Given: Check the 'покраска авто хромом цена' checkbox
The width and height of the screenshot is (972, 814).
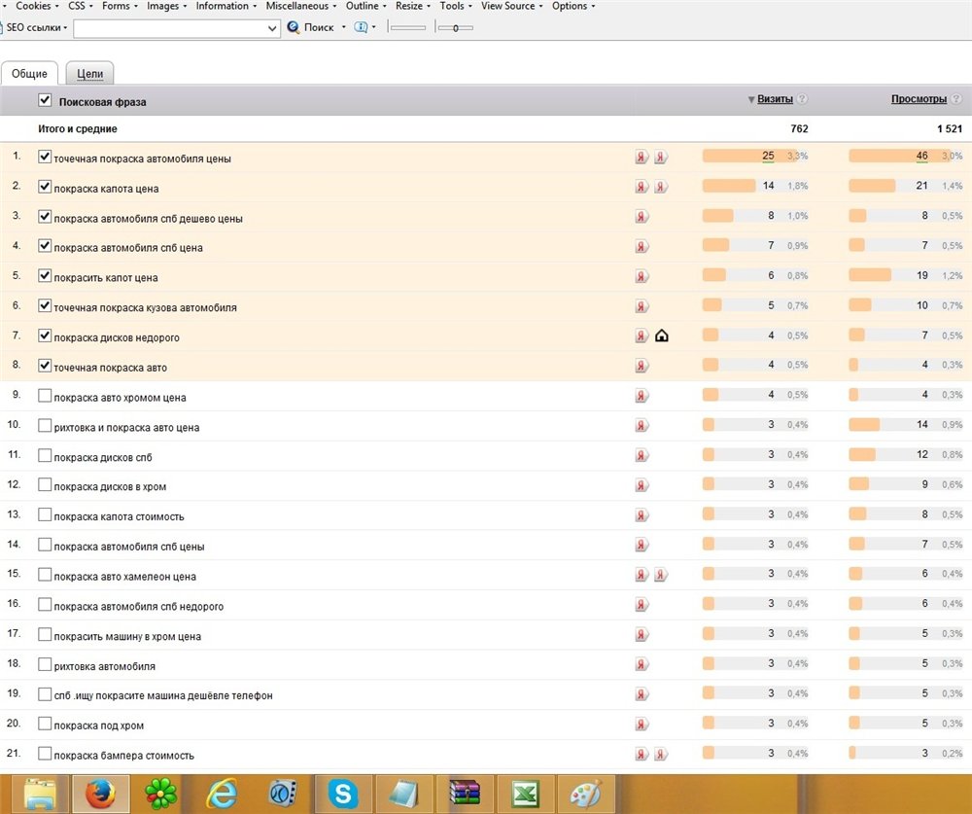Looking at the screenshot, I should click(x=45, y=397).
